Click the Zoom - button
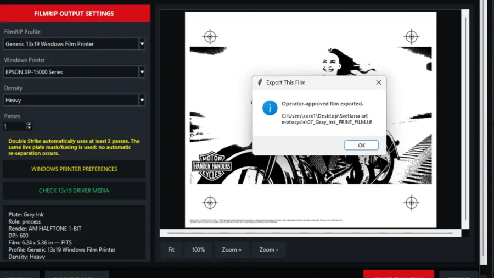Screen dimensions: 494x278 click(269, 249)
